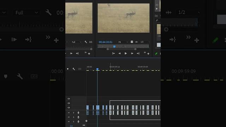This screenshot has height=127, width=226.
Task: Click folder bin icon in Project panel
Action: 156,16
